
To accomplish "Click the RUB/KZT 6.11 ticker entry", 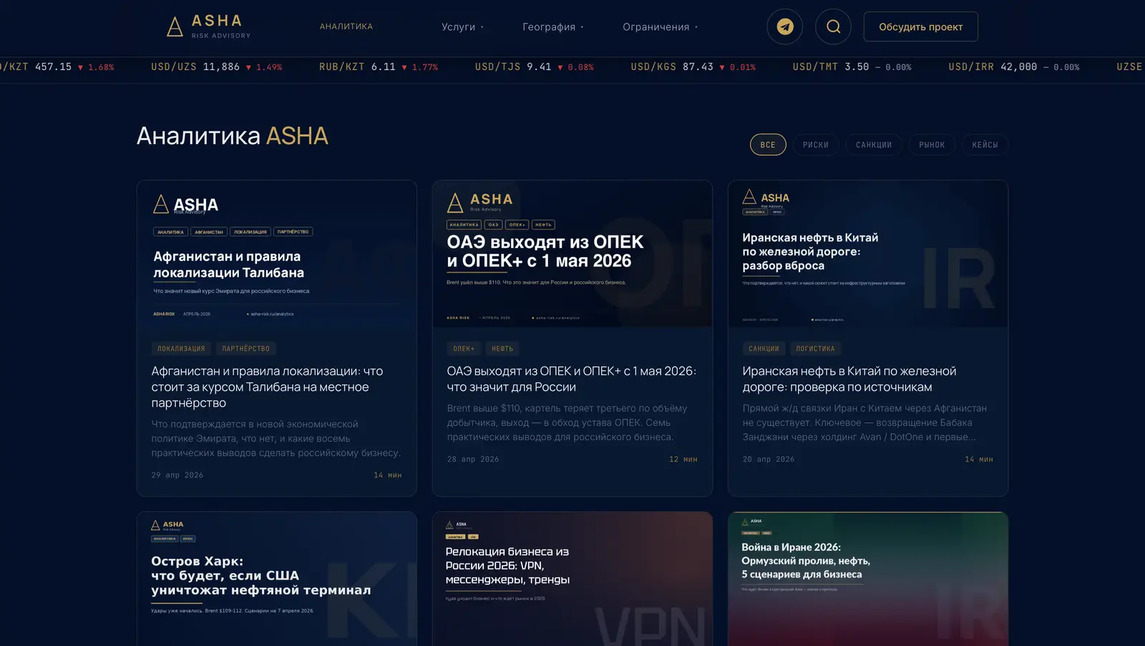I will [x=379, y=67].
